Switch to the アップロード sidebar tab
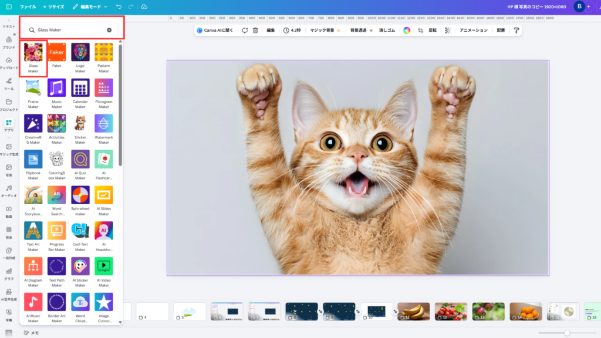Screen dimensions: 601x338 click(9, 63)
